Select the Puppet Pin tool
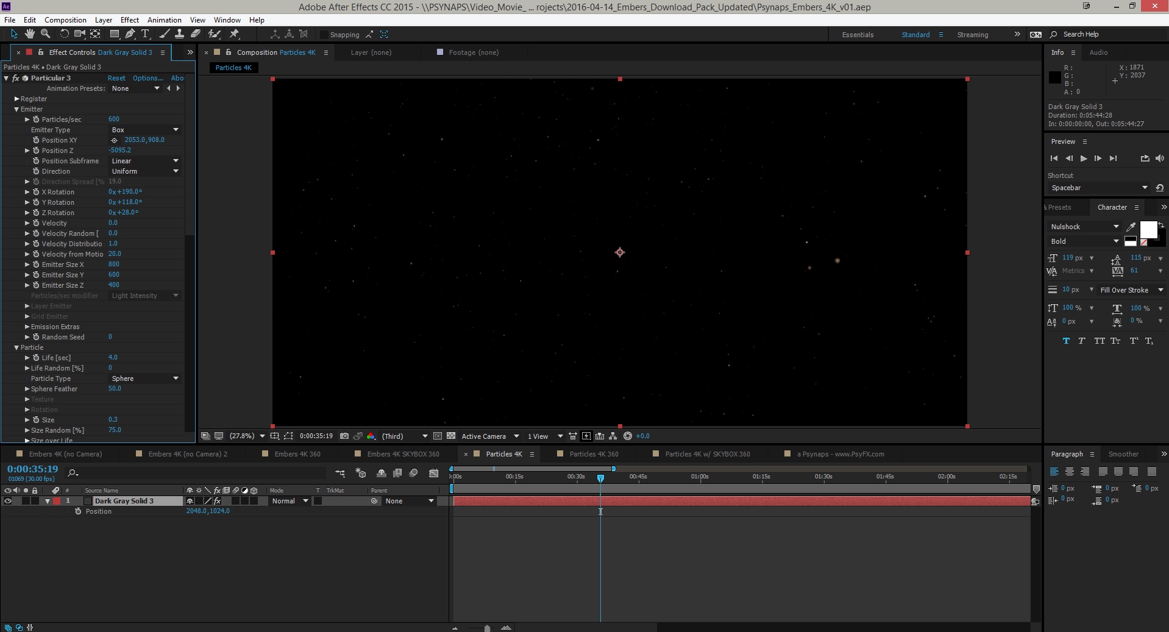The width and height of the screenshot is (1169, 632). 234,34
